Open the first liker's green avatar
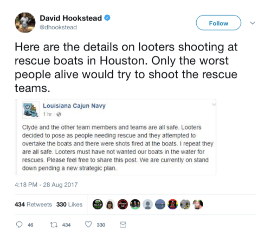The height and width of the screenshot is (236, 271). click(98, 205)
